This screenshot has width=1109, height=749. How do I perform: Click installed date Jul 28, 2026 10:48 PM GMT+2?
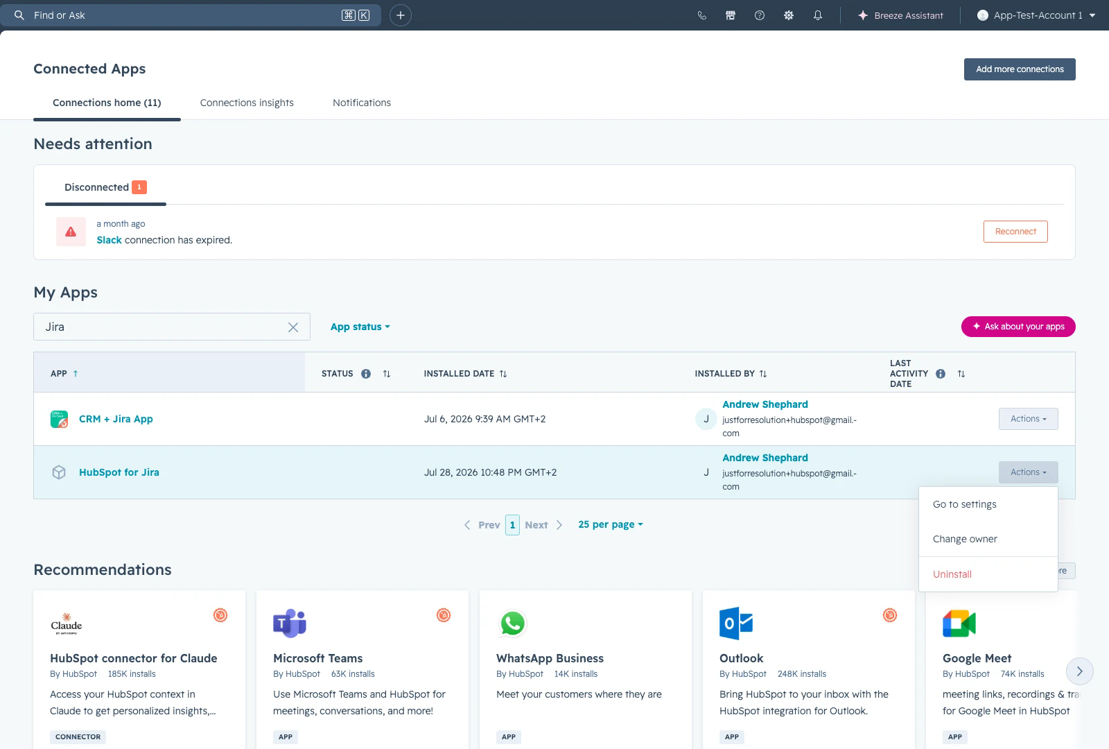491,472
